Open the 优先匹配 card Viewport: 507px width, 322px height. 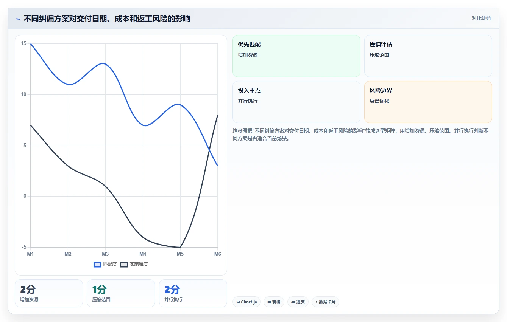pyautogui.click(x=296, y=56)
